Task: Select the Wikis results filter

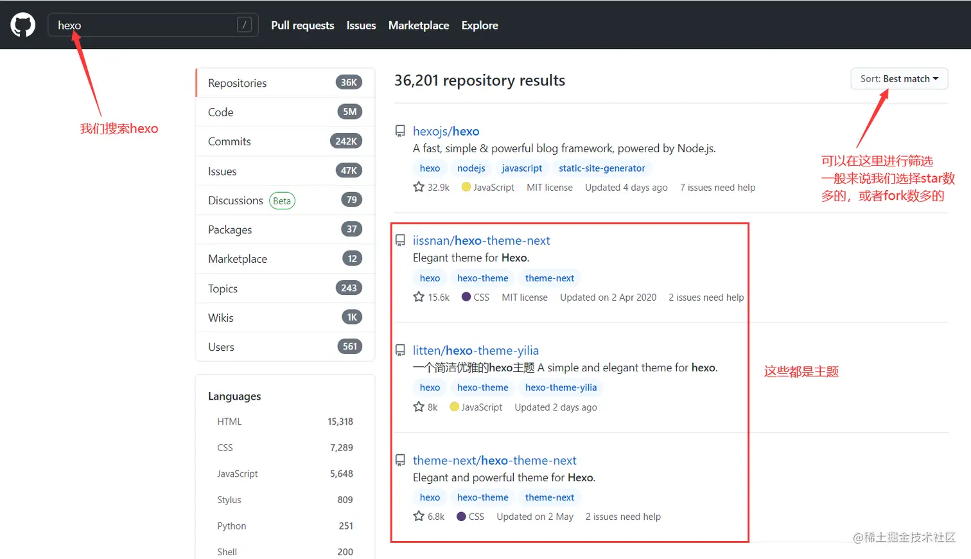Action: (285, 317)
